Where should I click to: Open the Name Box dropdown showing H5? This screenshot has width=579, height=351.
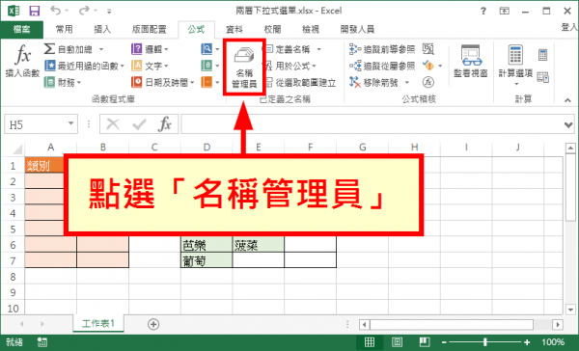[x=70, y=123]
